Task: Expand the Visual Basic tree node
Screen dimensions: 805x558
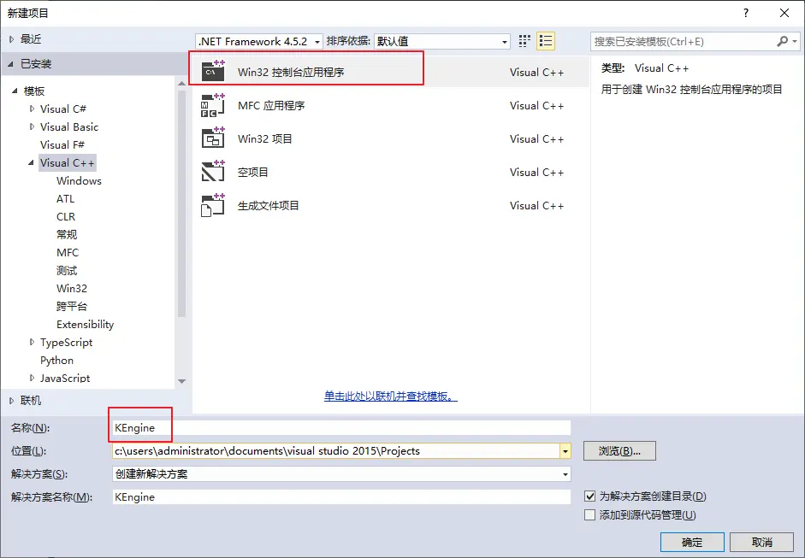Action: pos(32,126)
